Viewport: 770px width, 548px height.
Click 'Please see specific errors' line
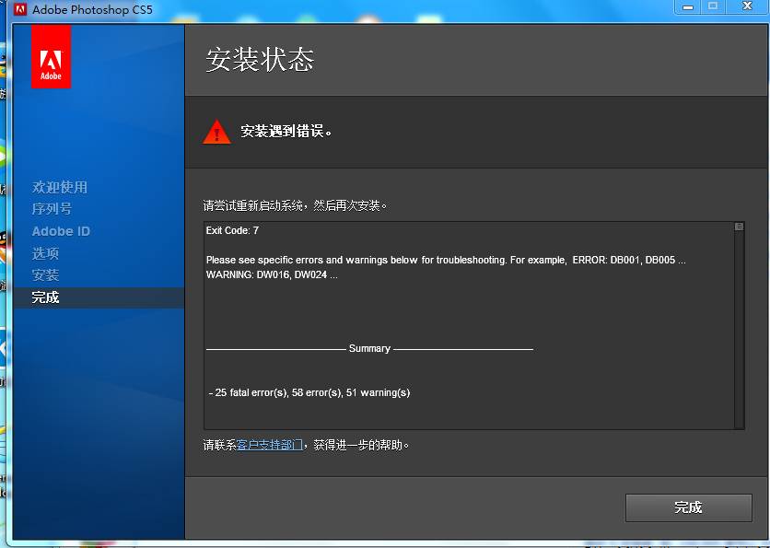(446, 260)
